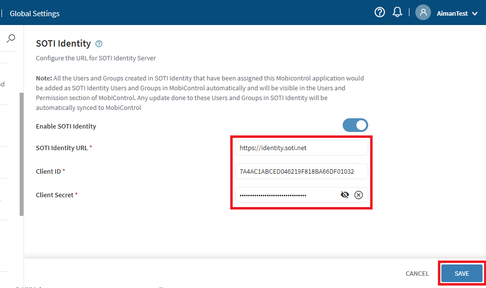The height and width of the screenshot is (288, 486).
Task: Clear the Client Secret with the X icon
Action: [x=358, y=195]
